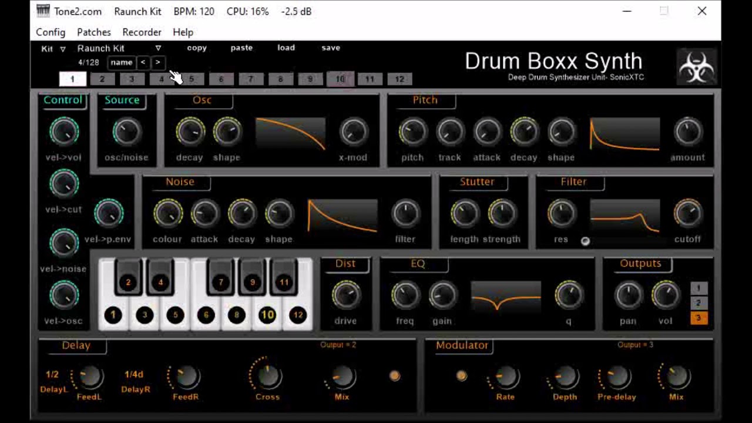Click the Outputs vol knob
Screen dimensions: 752x423
(665, 295)
